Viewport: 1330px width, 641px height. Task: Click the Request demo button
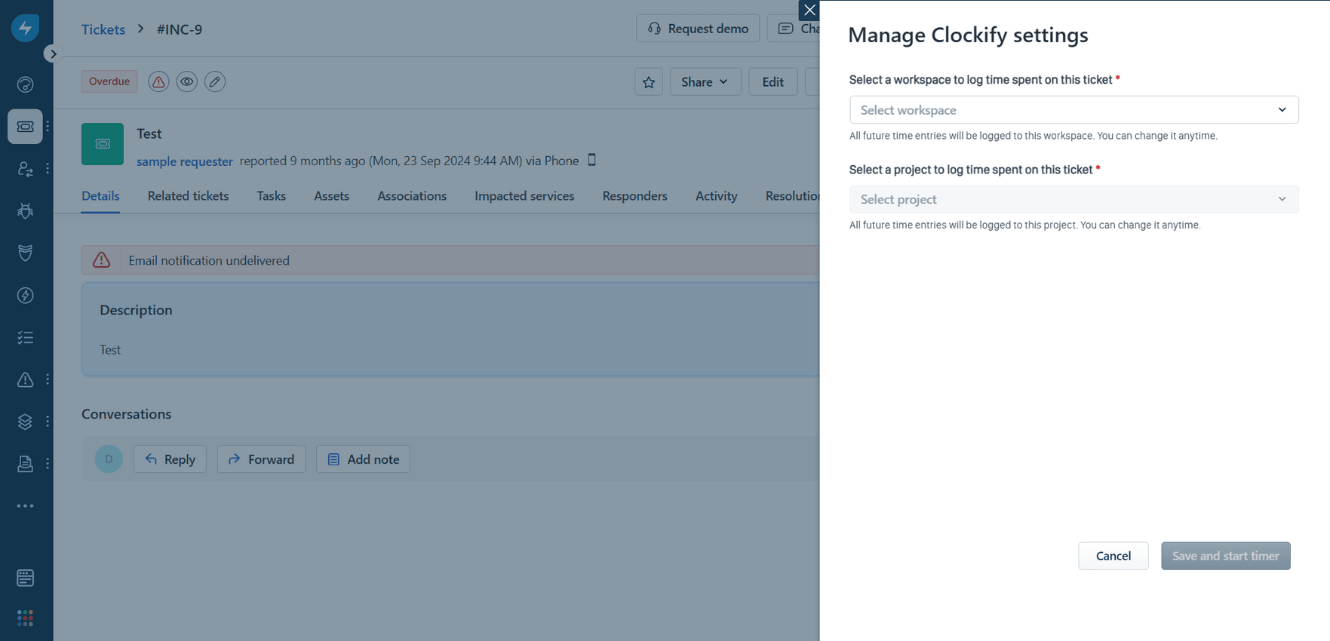click(698, 29)
